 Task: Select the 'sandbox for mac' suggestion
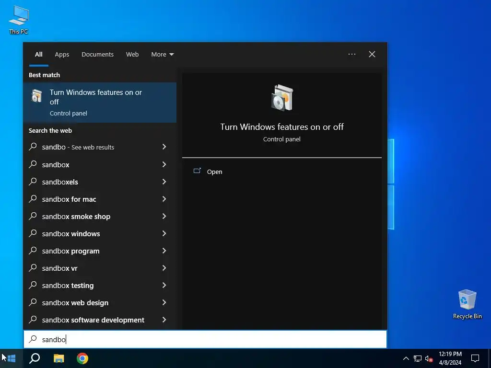100,199
